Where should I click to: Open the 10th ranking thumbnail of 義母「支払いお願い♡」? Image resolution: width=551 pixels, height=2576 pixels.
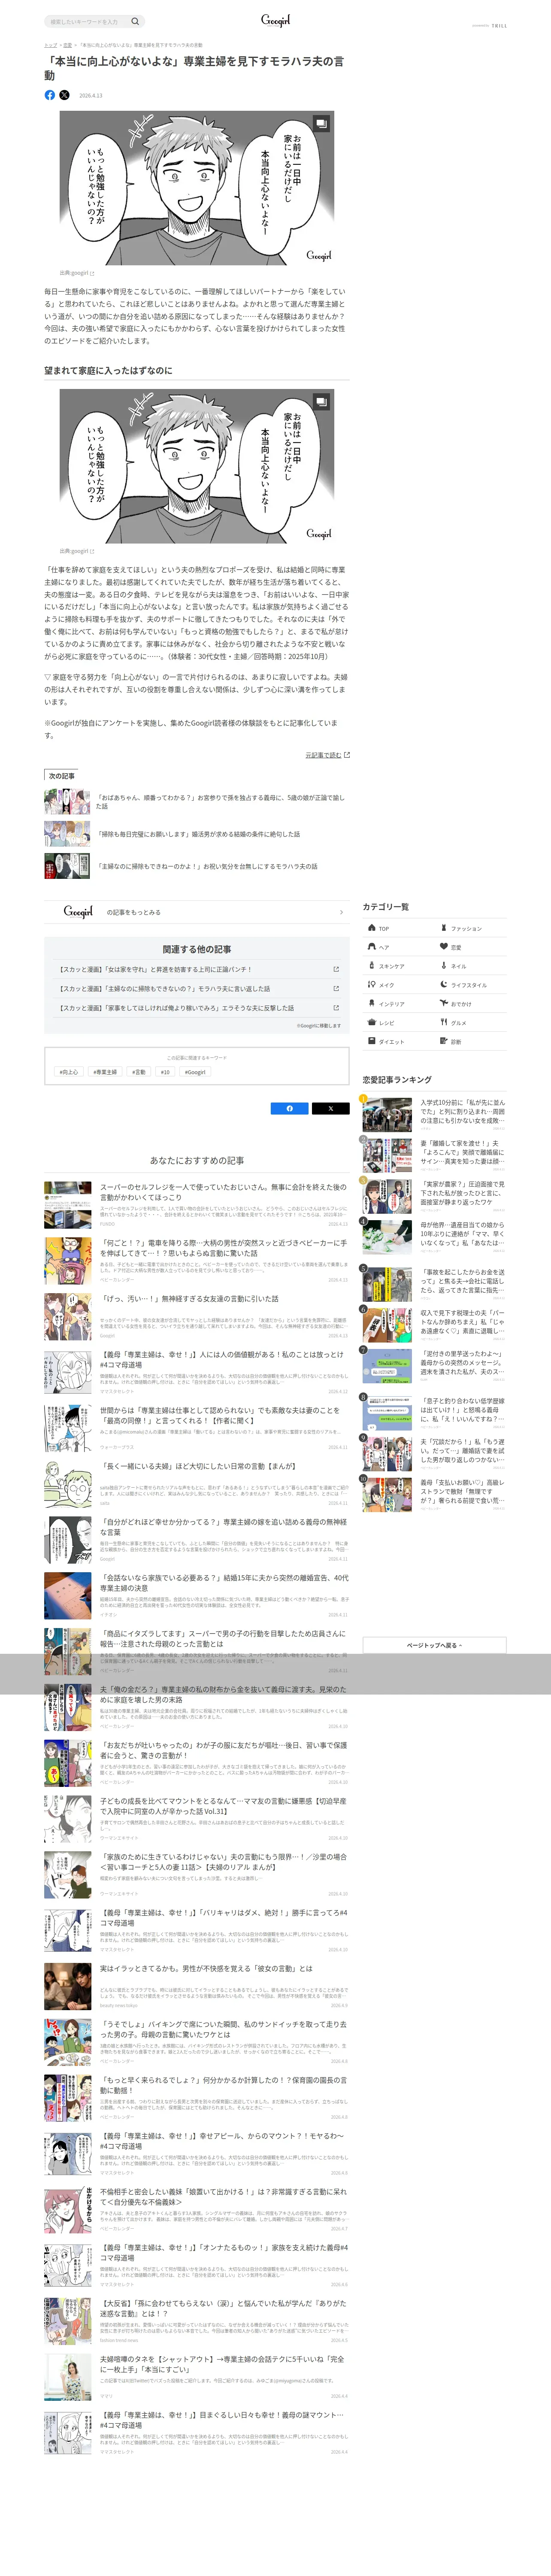[387, 1494]
